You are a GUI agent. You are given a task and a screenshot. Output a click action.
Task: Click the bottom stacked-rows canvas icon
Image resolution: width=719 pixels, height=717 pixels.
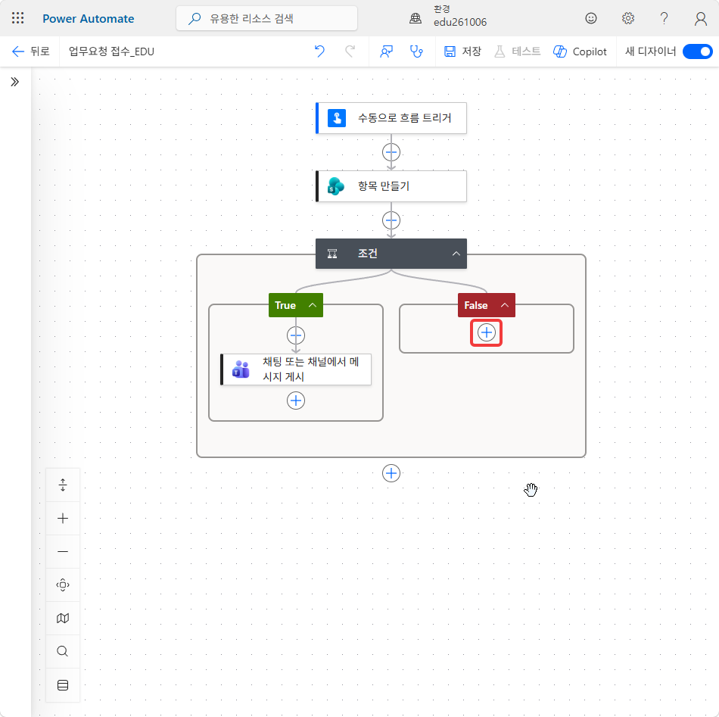click(x=63, y=685)
